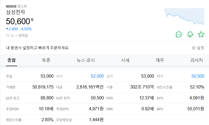Click the 시총 value 302조 710억
This screenshot has height=125, width=209.
142,87
